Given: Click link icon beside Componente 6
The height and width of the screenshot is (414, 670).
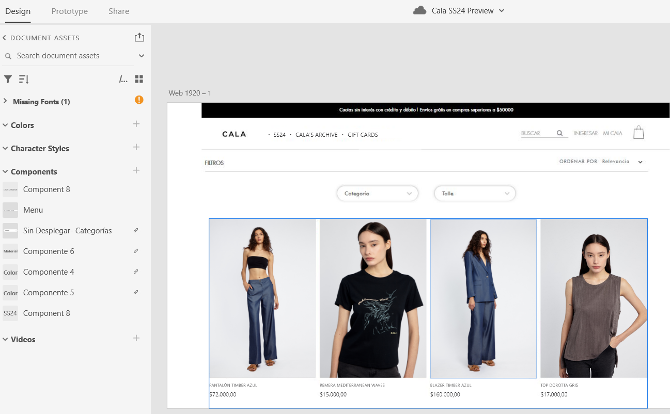Looking at the screenshot, I should click(x=136, y=251).
